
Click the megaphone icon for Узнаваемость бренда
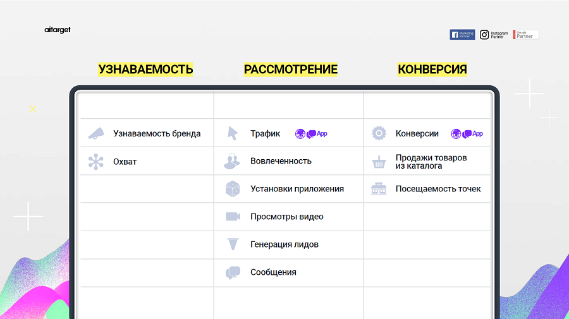(95, 133)
